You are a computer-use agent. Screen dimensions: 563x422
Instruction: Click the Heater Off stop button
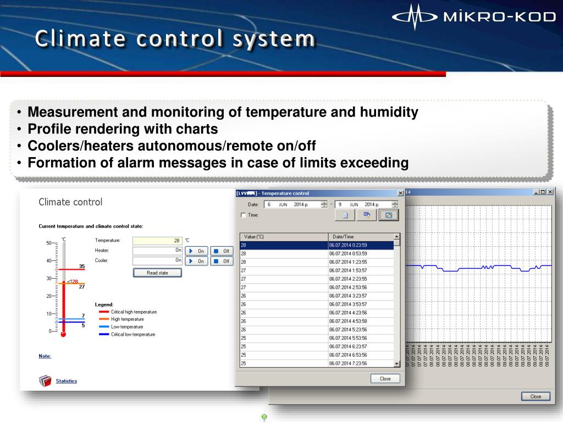tap(222, 251)
